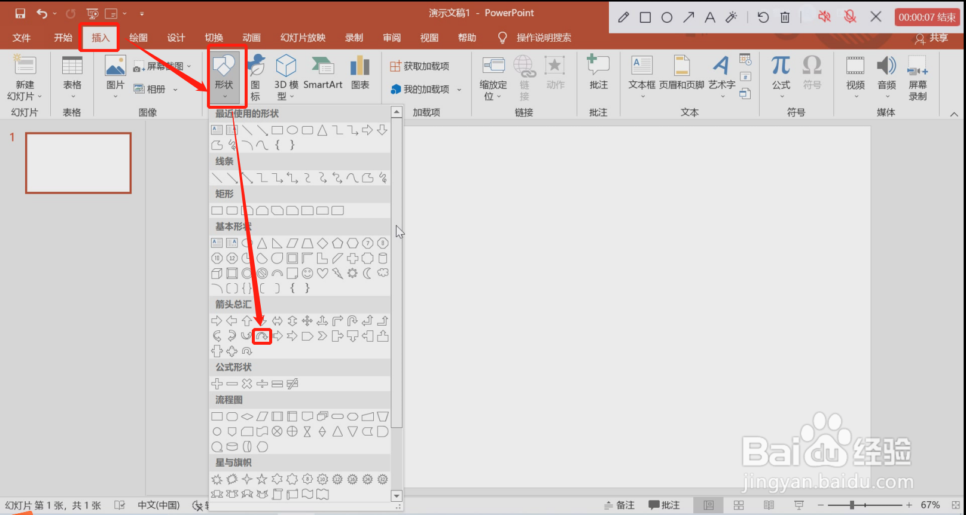The image size is (966, 515).
Task: Open the 文件 File tab
Action: (x=22, y=38)
